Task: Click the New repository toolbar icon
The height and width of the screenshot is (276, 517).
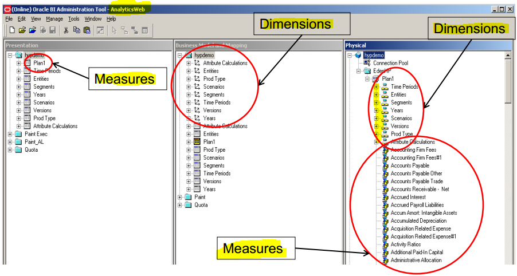Action: point(12,30)
